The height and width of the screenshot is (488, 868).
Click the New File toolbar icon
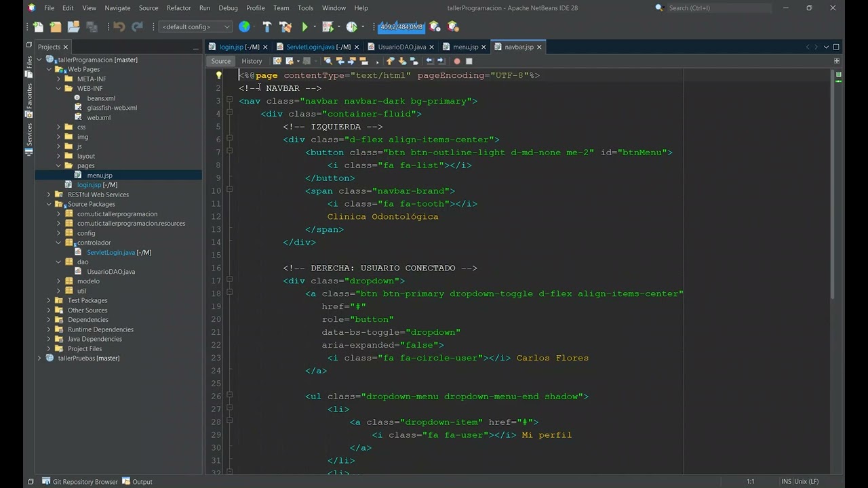point(38,27)
